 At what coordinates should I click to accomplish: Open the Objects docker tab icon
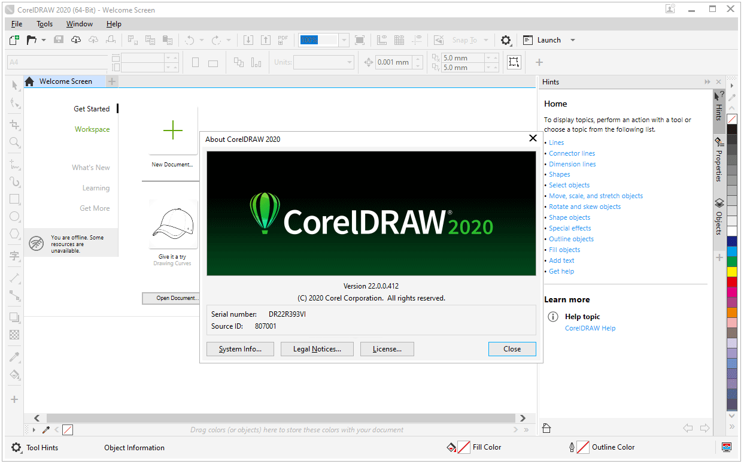(x=719, y=203)
